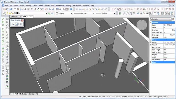
Task: Open the BIM menu
Action: tap(53, 5)
